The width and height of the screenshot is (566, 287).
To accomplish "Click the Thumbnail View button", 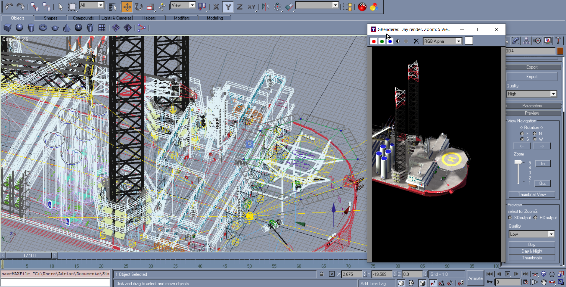I will 532,194.
